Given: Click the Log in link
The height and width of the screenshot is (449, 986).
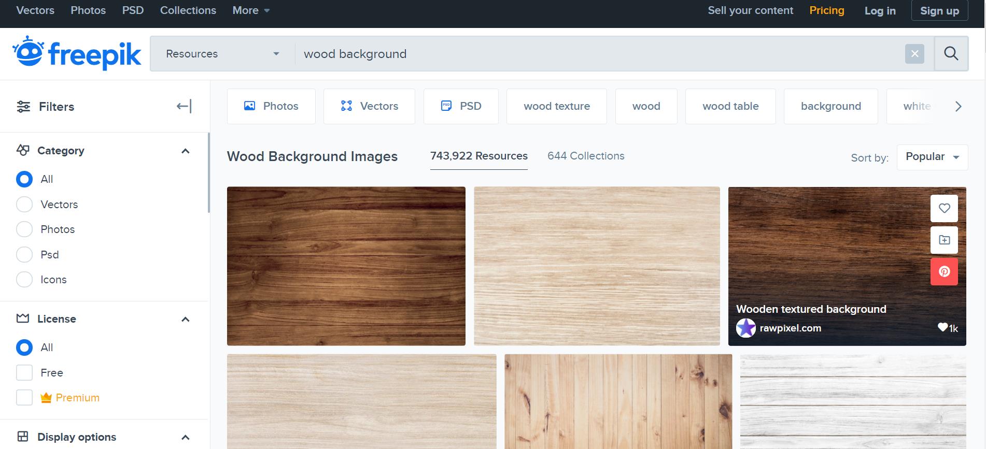Looking at the screenshot, I should [880, 10].
